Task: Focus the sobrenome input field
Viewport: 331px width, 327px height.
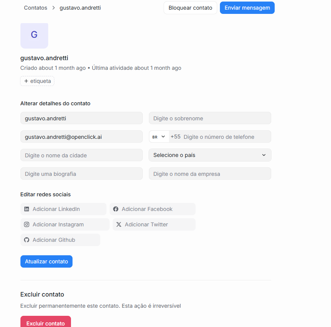Action: [210, 118]
